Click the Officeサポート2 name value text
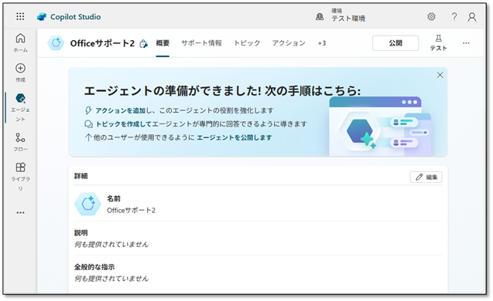The height and width of the screenshot is (301, 493). coord(131,210)
